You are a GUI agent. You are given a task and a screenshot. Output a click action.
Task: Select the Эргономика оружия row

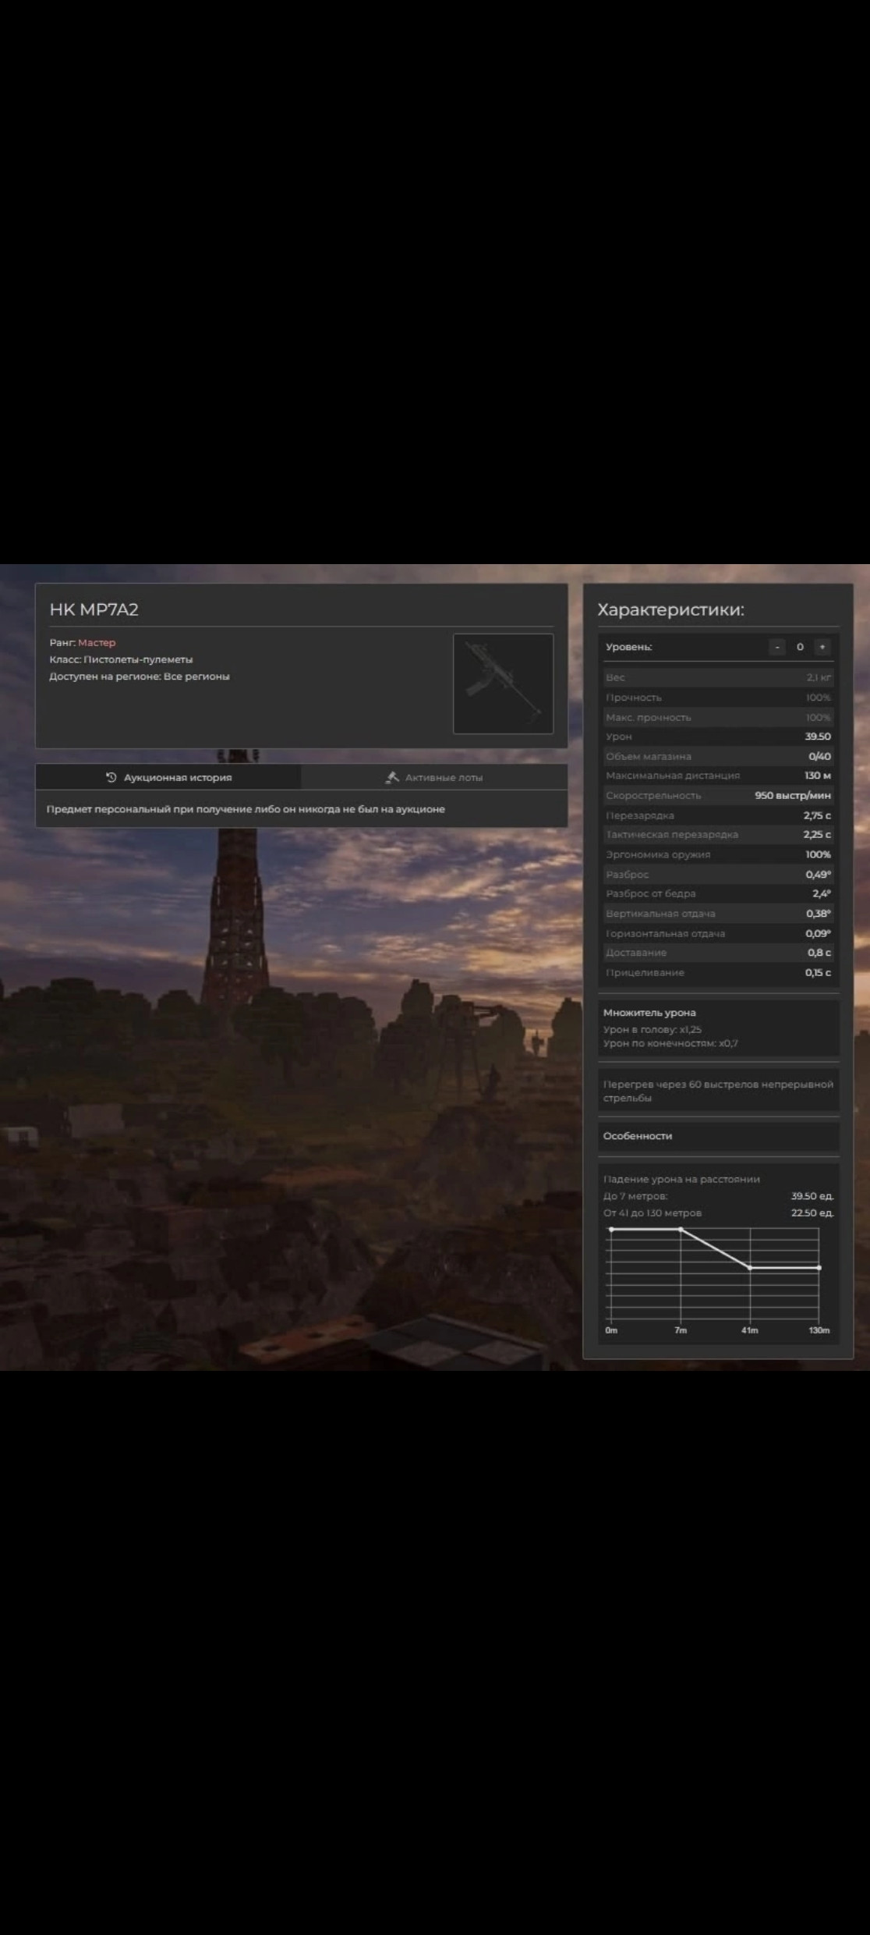(718, 854)
